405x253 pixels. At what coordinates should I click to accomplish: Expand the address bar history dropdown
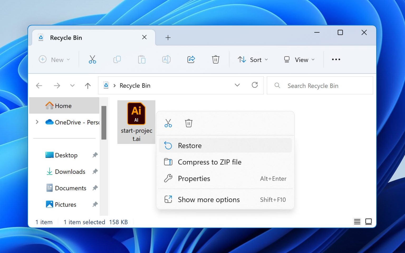coord(237,85)
